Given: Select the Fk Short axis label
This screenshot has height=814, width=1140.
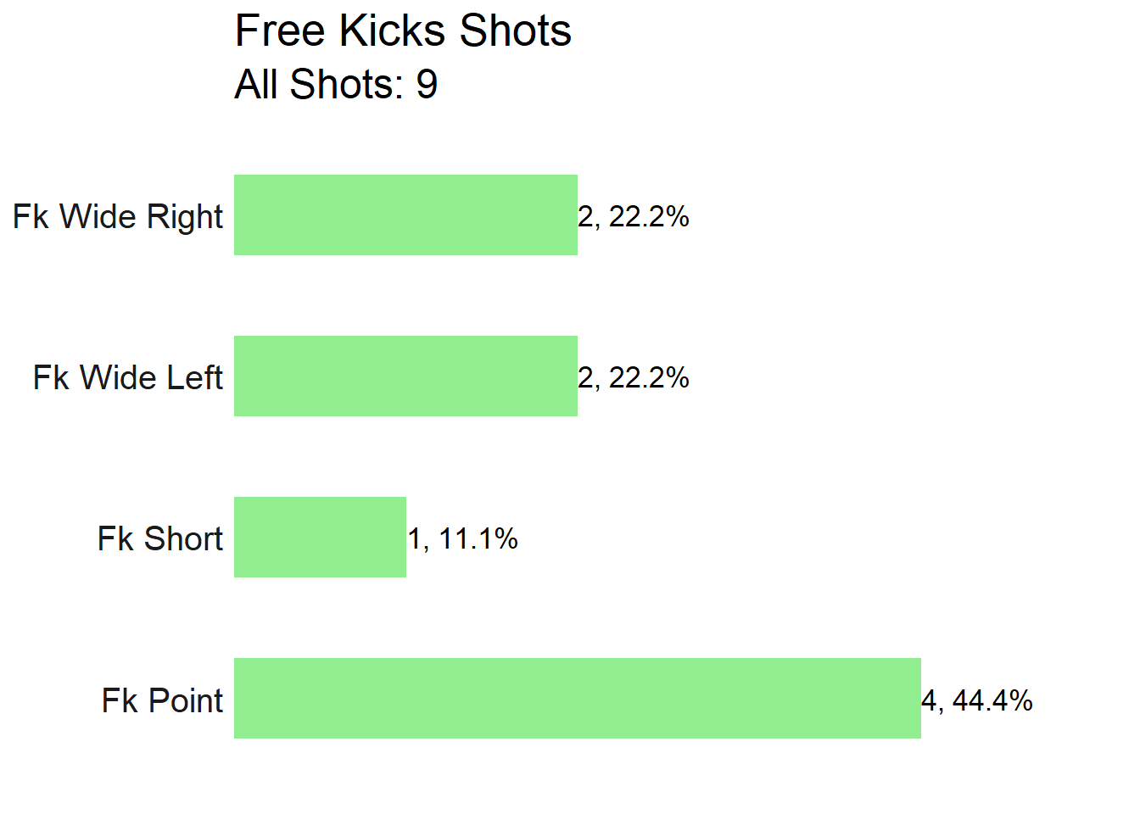Looking at the screenshot, I should (160, 538).
